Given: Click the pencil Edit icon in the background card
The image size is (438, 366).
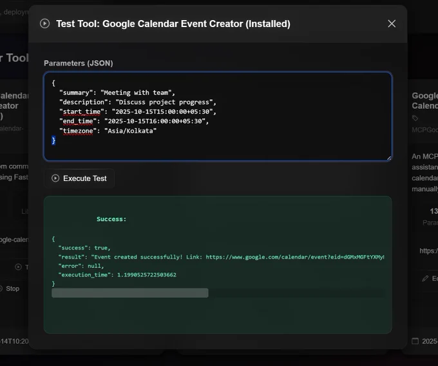Looking at the screenshot, I should pos(425,278).
